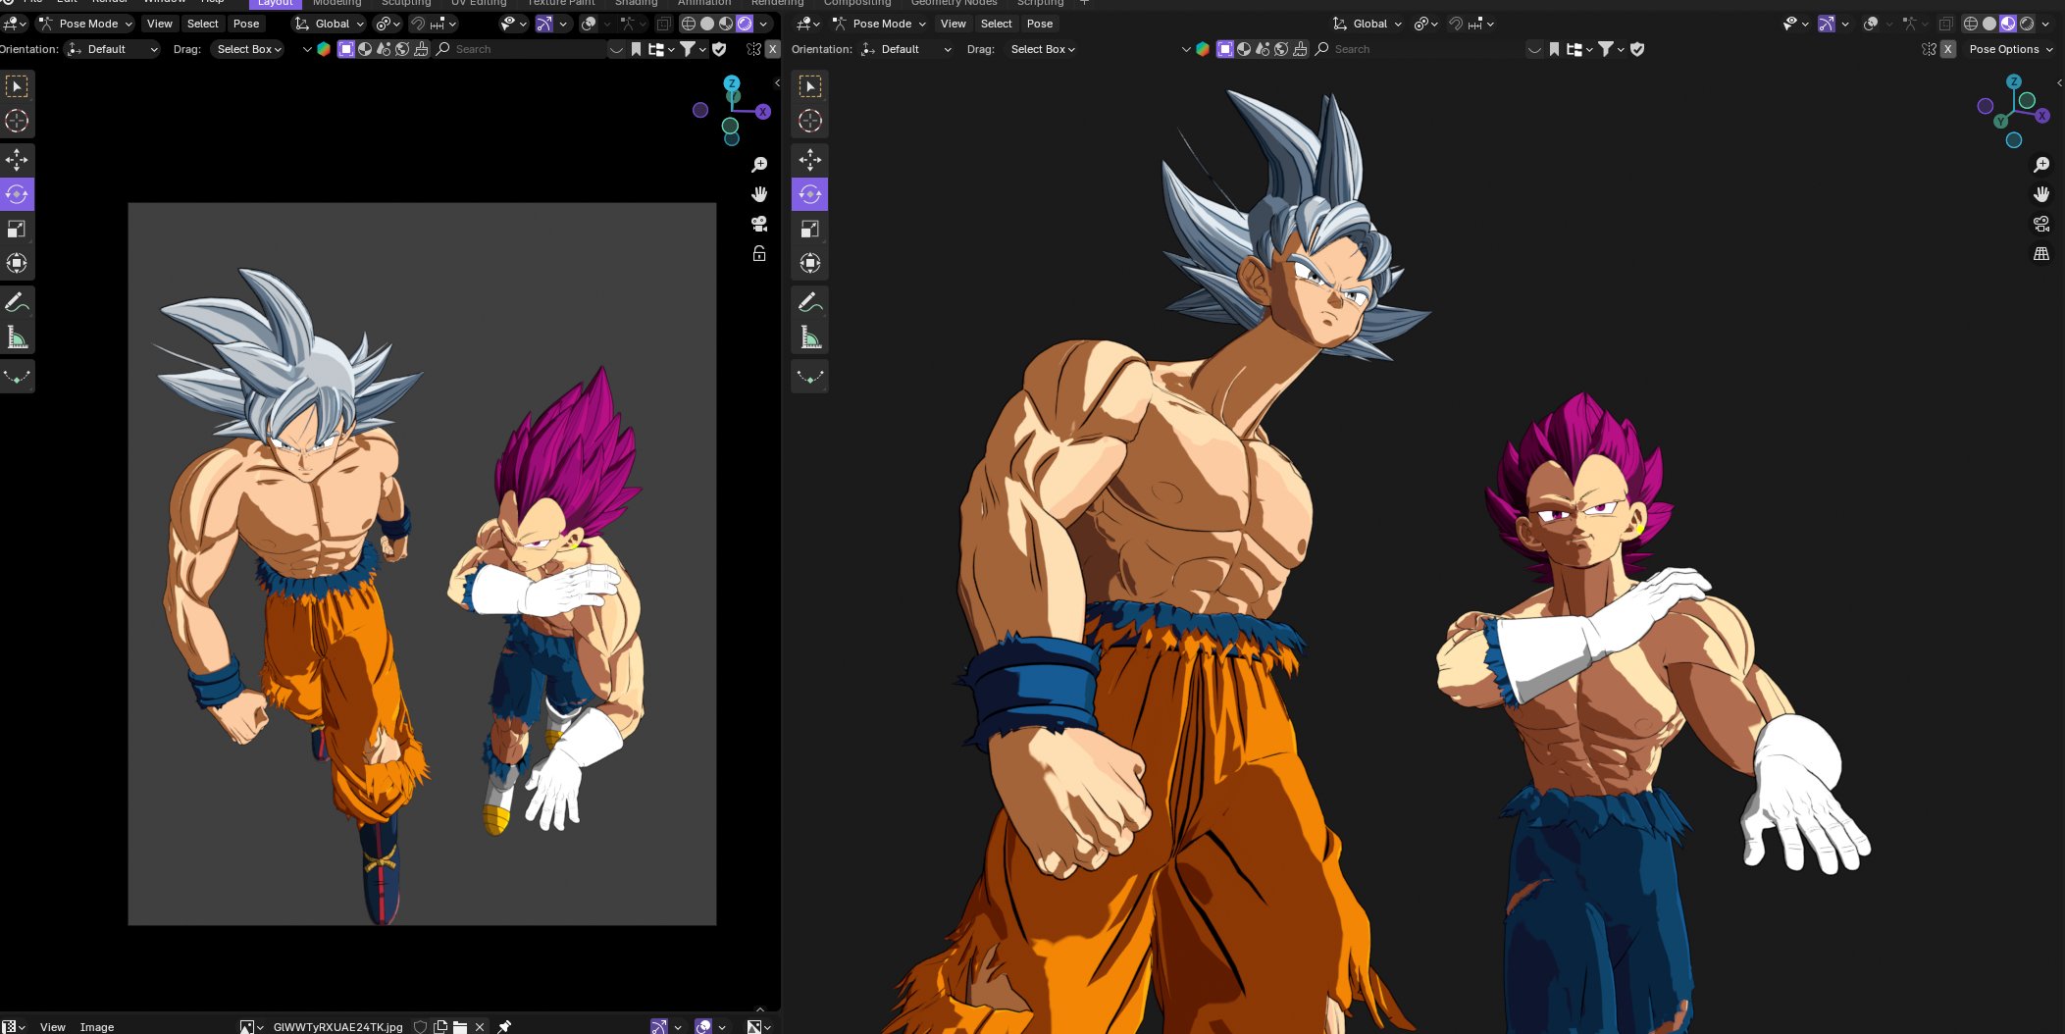Toggle gizmo visibility in left viewport header
The width and height of the screenshot is (2065, 1034).
click(x=543, y=24)
